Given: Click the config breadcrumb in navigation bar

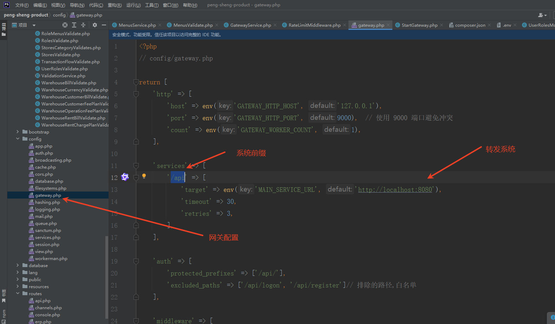Looking at the screenshot, I should click(59, 15).
